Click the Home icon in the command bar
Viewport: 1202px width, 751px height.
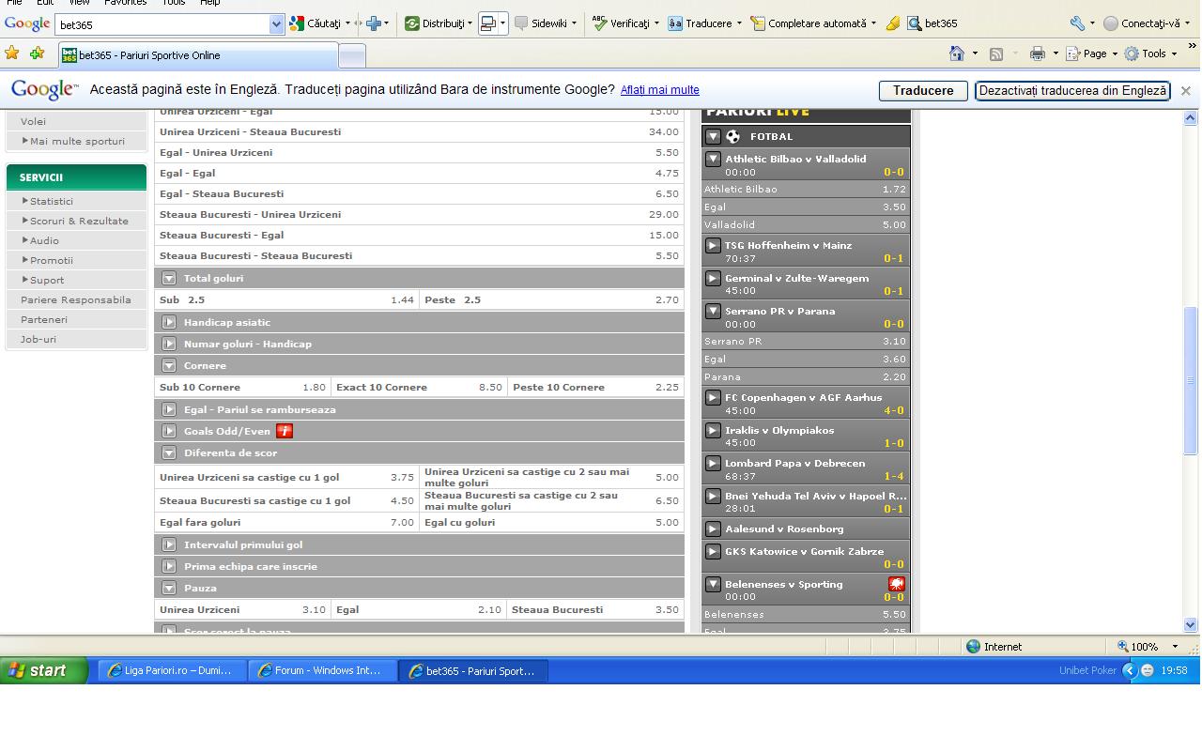(x=957, y=54)
